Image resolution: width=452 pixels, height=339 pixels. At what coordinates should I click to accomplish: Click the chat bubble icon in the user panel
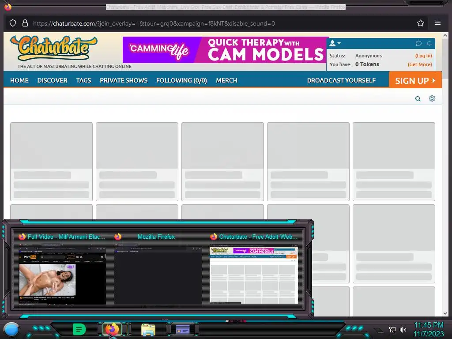(x=418, y=43)
